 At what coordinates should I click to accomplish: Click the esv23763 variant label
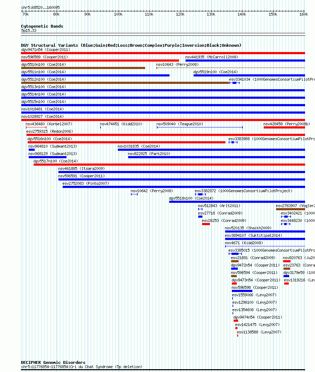(x=299, y=265)
